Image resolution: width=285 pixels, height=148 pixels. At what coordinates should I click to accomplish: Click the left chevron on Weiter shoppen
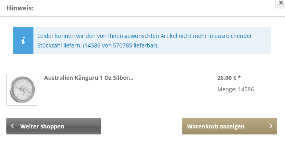coord(12,126)
